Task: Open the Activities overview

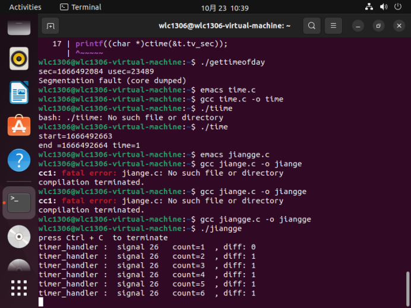Action: (x=25, y=7)
